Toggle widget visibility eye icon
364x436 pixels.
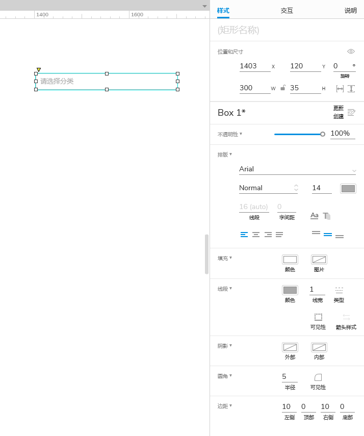click(x=351, y=52)
